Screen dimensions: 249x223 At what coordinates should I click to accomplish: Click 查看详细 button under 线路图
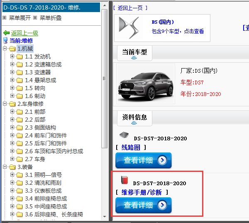[144, 160]
